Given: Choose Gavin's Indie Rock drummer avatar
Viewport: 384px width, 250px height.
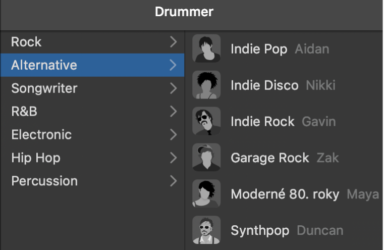Looking at the screenshot, I should (x=206, y=121).
